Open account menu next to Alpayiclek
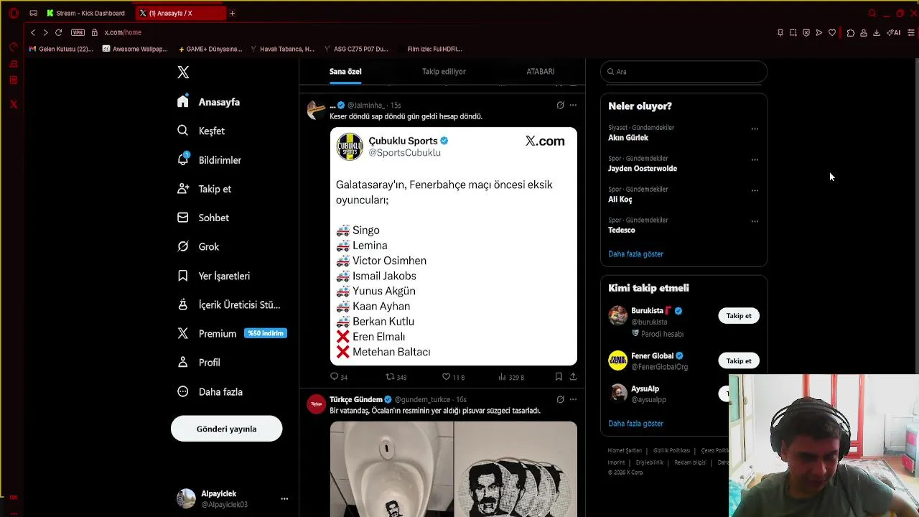The height and width of the screenshot is (517, 919). click(284, 498)
